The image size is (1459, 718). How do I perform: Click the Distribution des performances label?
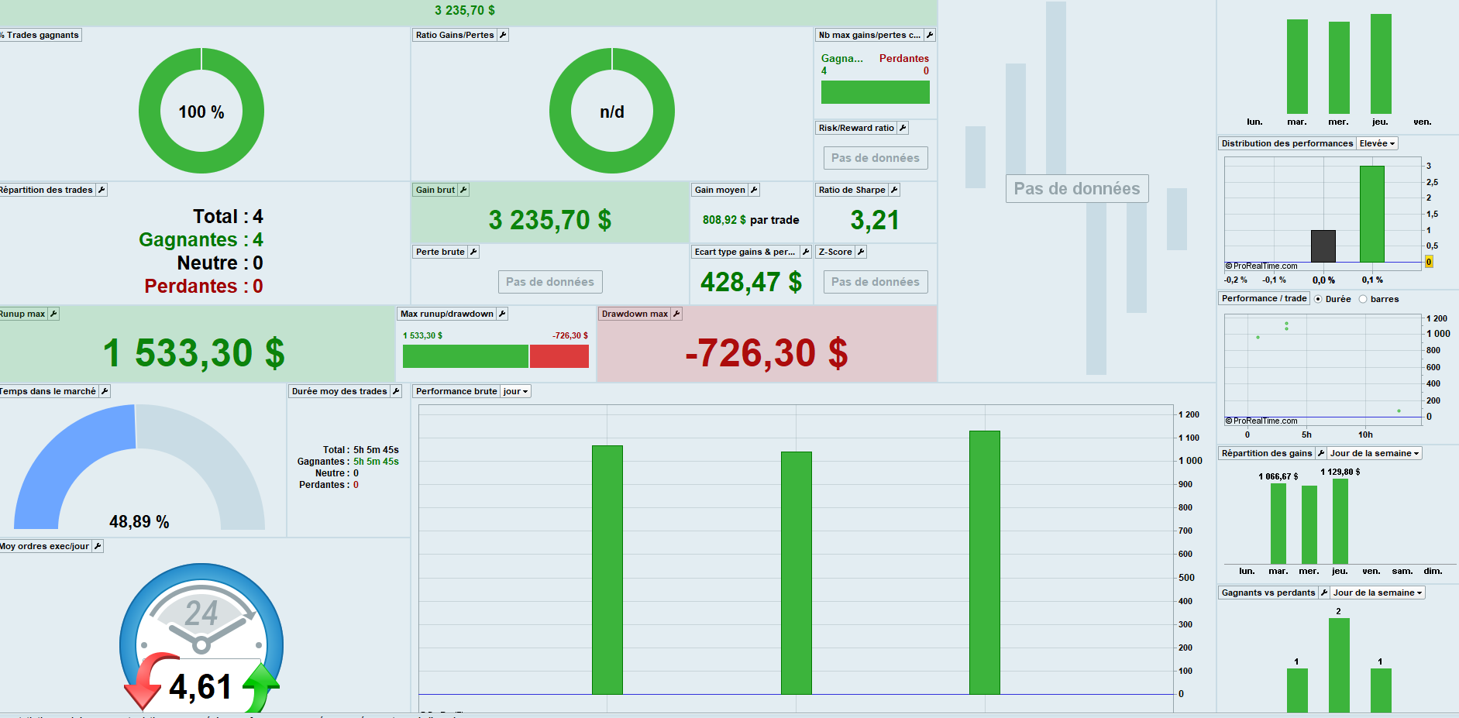click(1287, 143)
